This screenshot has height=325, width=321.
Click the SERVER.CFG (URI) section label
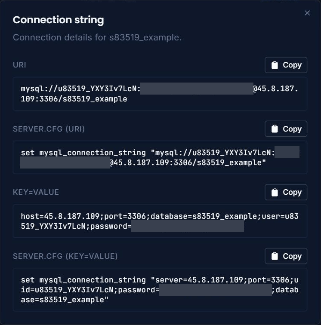(x=49, y=129)
